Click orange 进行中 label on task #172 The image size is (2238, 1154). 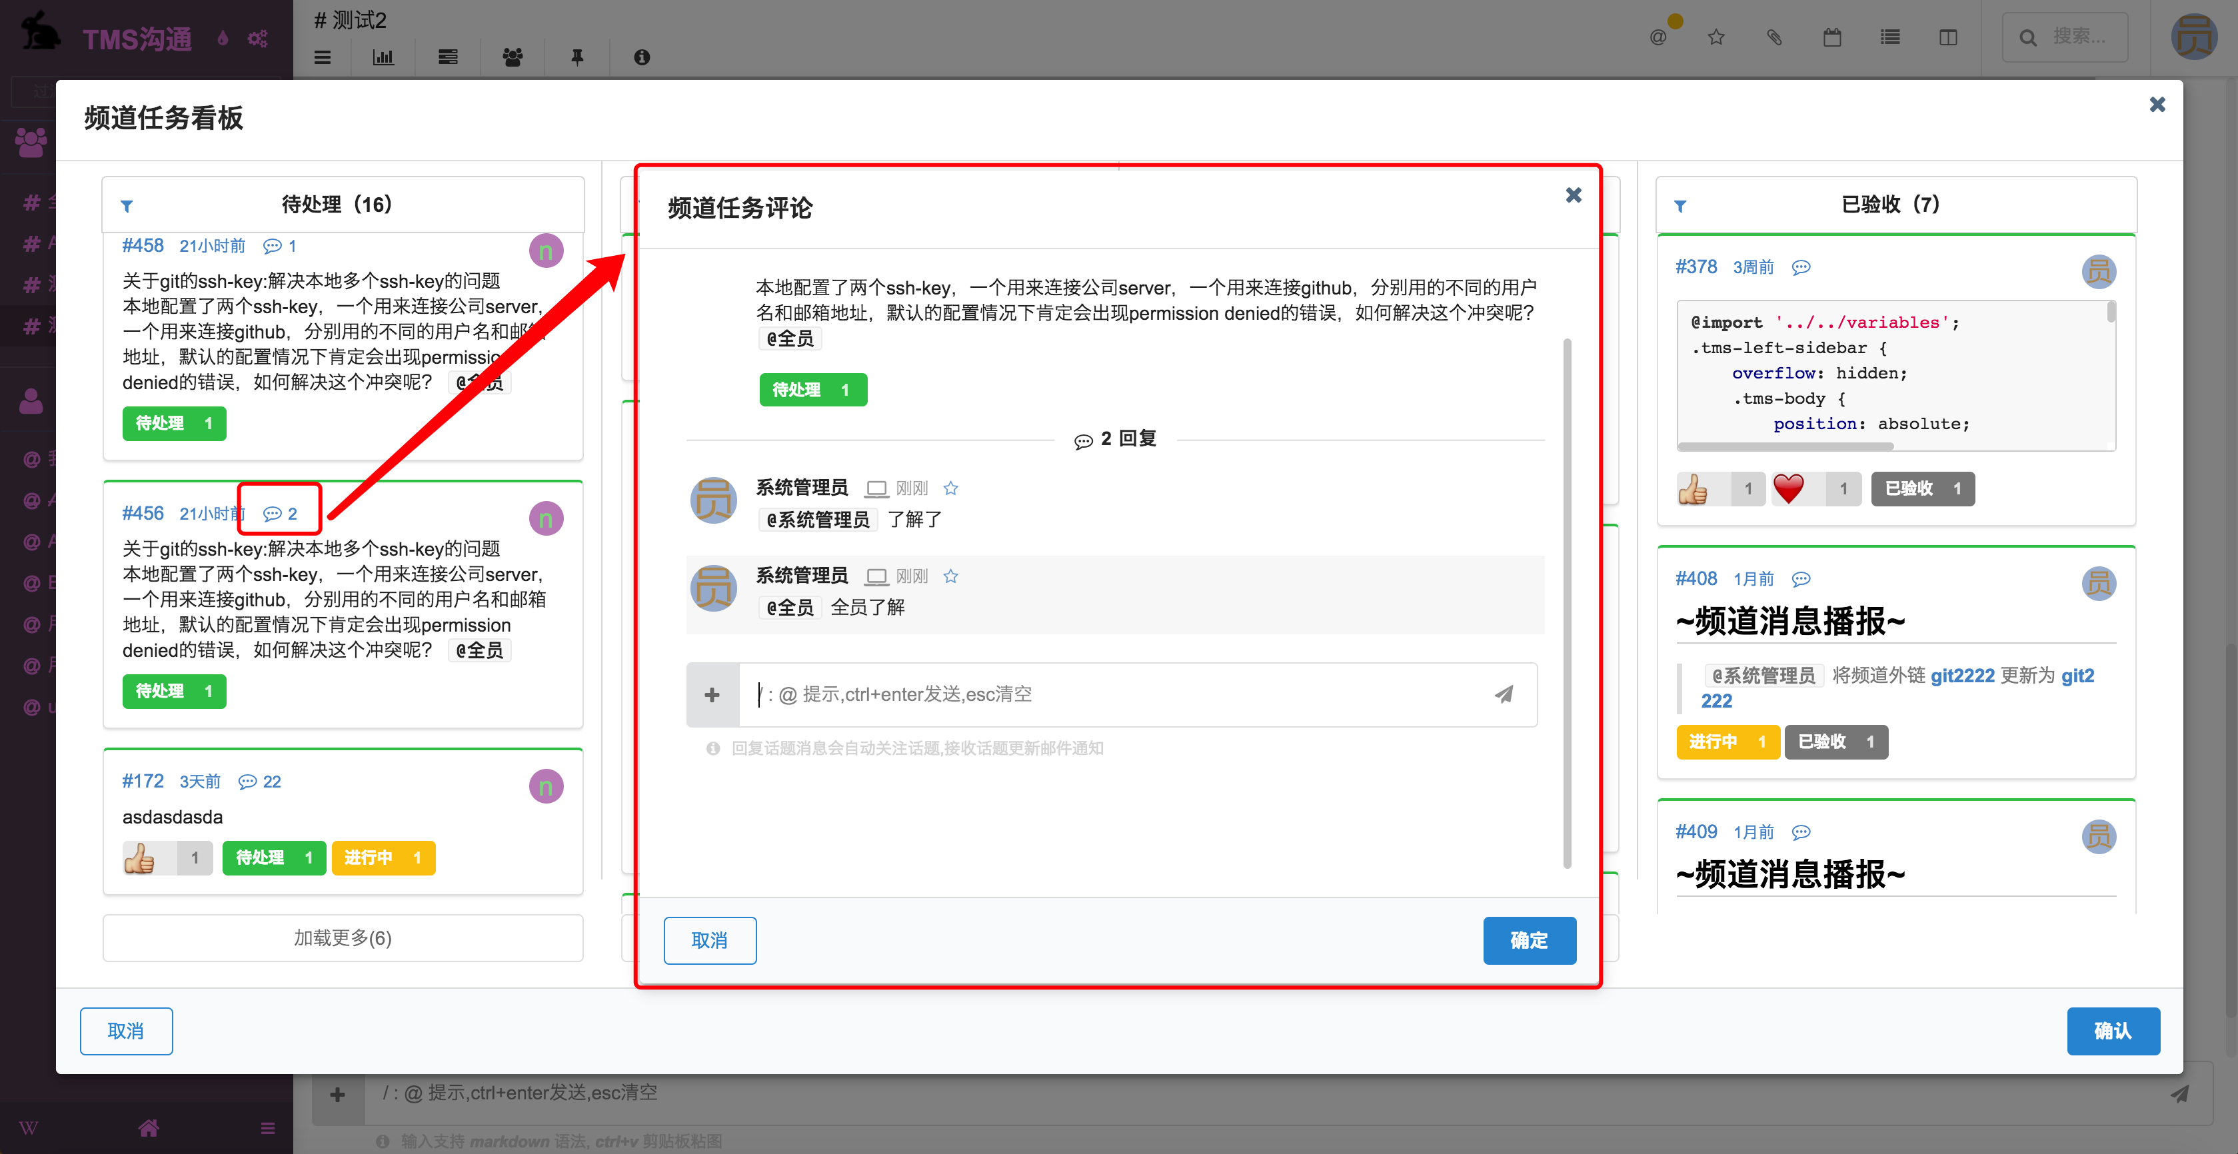(x=383, y=858)
